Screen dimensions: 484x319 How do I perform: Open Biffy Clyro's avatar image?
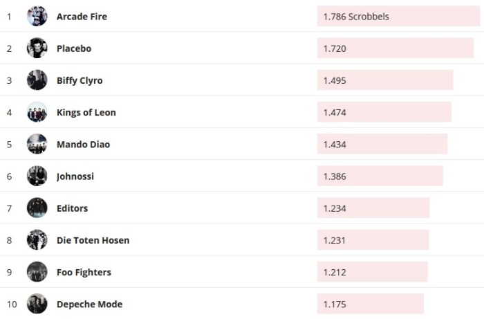click(37, 80)
